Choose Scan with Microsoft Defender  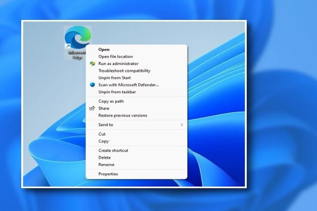137,85
